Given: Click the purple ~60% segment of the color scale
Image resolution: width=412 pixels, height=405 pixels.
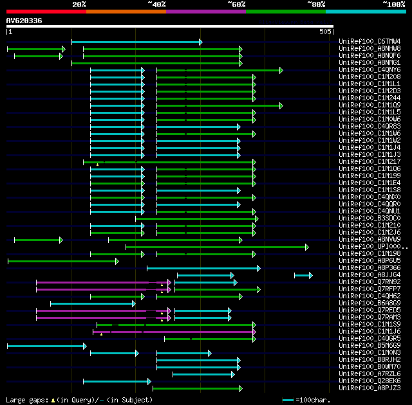Looking at the screenshot, I should (206, 12).
